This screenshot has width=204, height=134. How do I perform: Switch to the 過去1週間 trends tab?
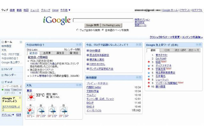180,50
